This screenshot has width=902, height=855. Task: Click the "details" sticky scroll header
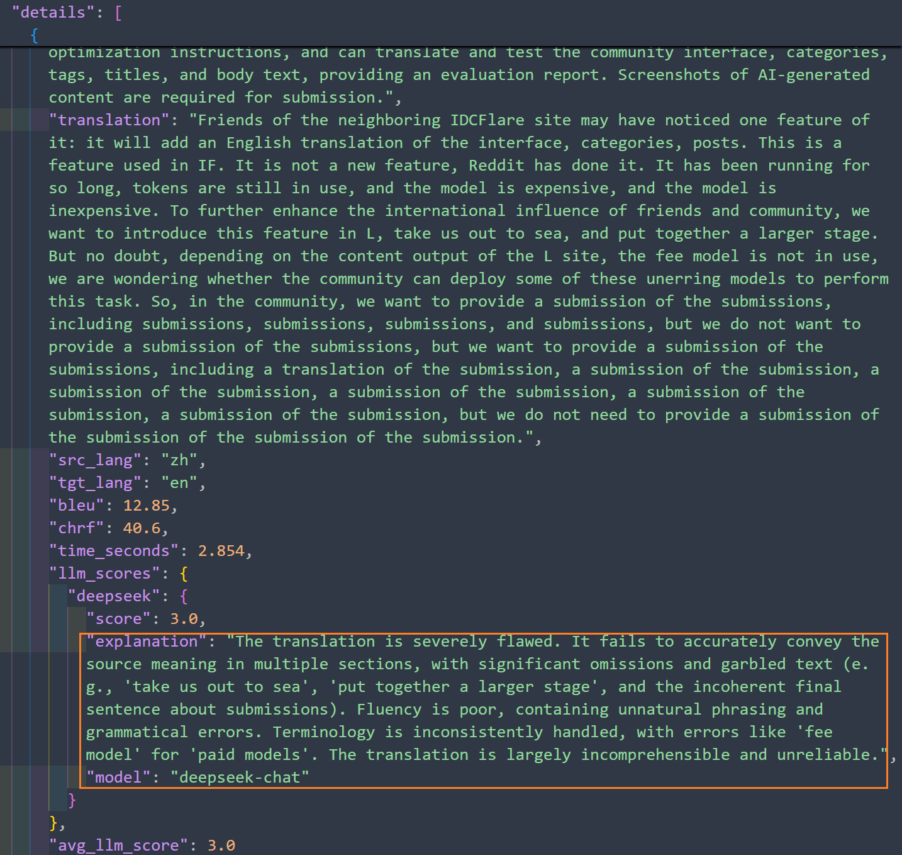coord(53,13)
